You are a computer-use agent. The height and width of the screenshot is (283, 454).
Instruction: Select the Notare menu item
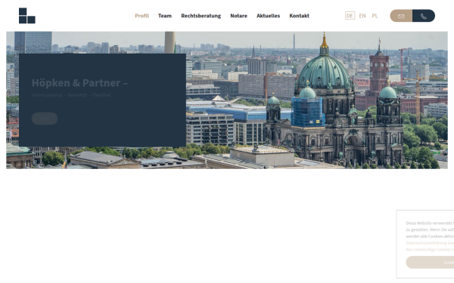point(238,16)
